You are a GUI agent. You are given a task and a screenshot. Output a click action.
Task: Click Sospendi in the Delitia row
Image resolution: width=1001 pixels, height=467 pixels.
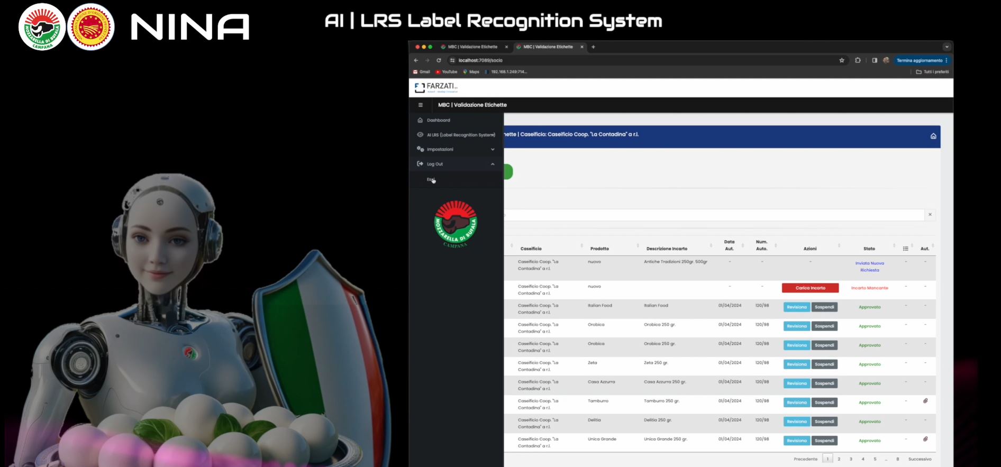pos(824,421)
